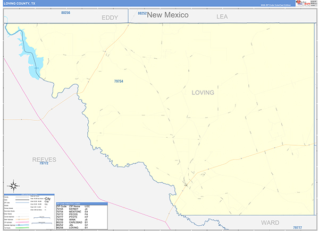
Task: Click the map publisher logo at top right
Action: coord(306,4)
